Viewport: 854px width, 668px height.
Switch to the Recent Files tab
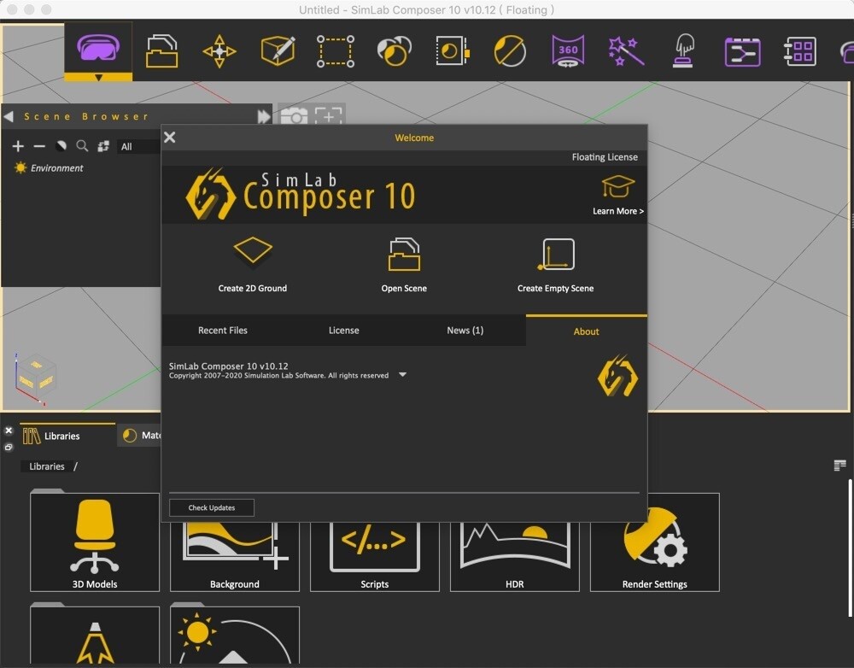[x=223, y=331]
